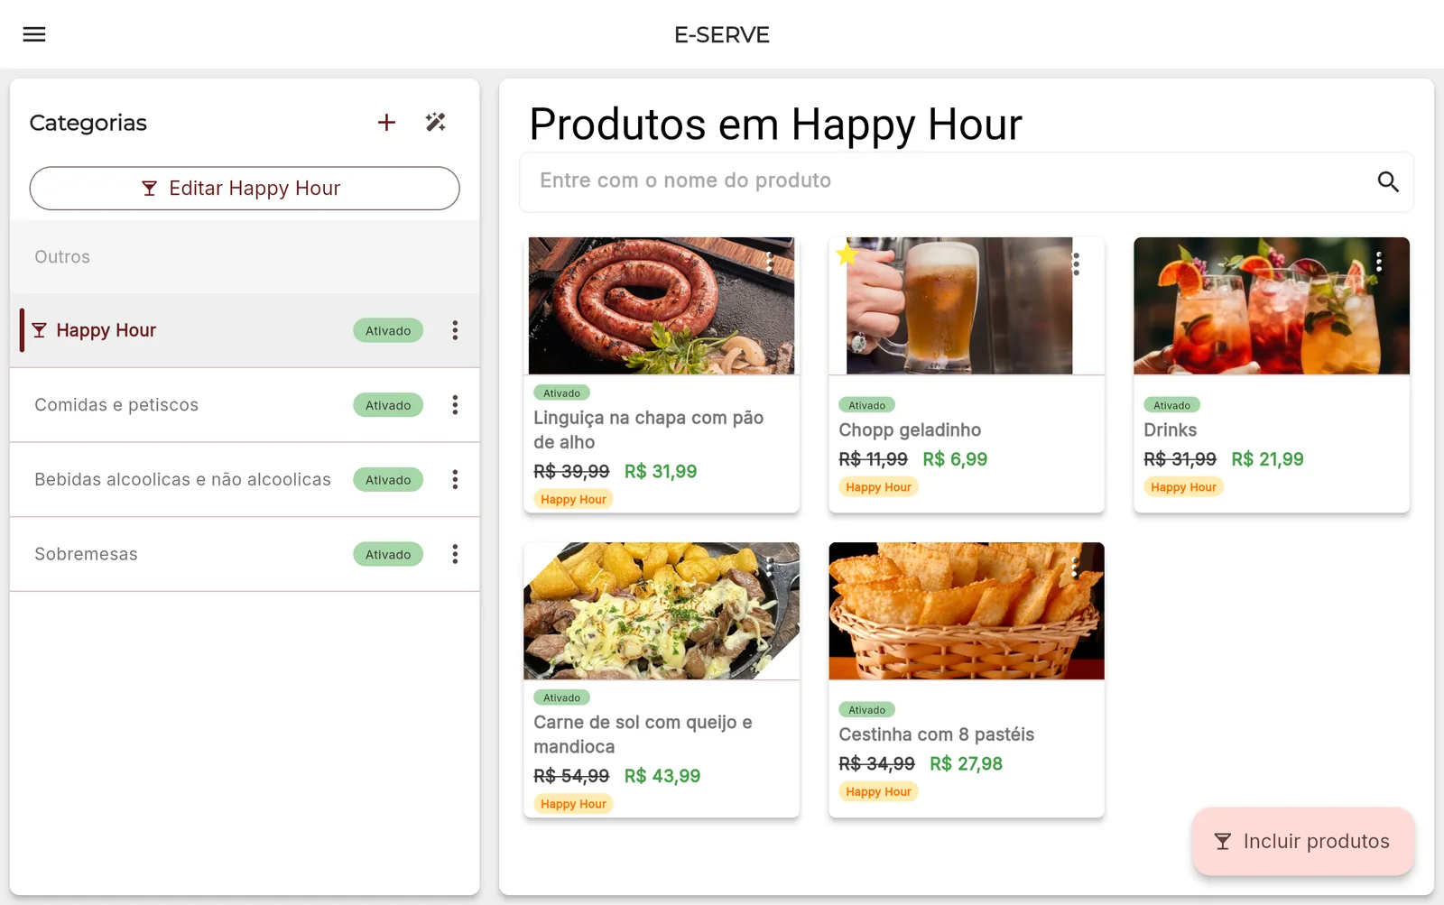This screenshot has height=905, width=1444.
Task: Click Ativado badge on Comidas e petiscos
Action: pyautogui.click(x=388, y=405)
